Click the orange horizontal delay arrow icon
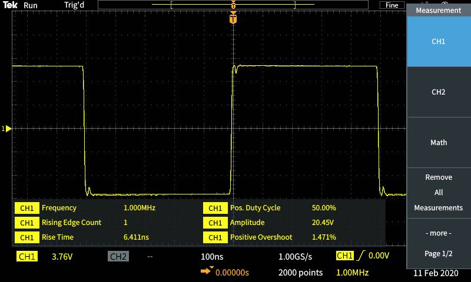 [207, 271]
